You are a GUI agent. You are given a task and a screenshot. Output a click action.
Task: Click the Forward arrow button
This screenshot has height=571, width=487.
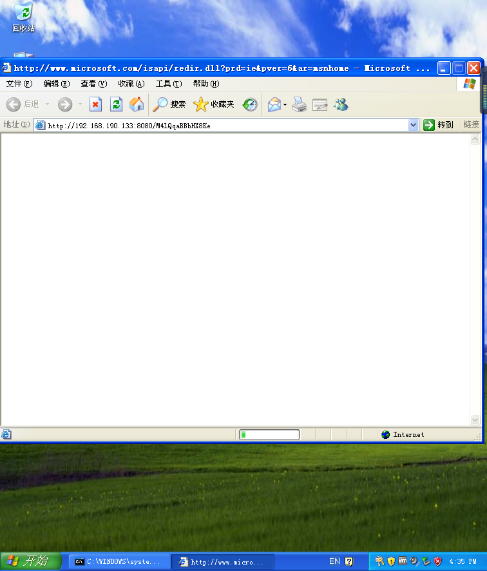click(x=65, y=104)
